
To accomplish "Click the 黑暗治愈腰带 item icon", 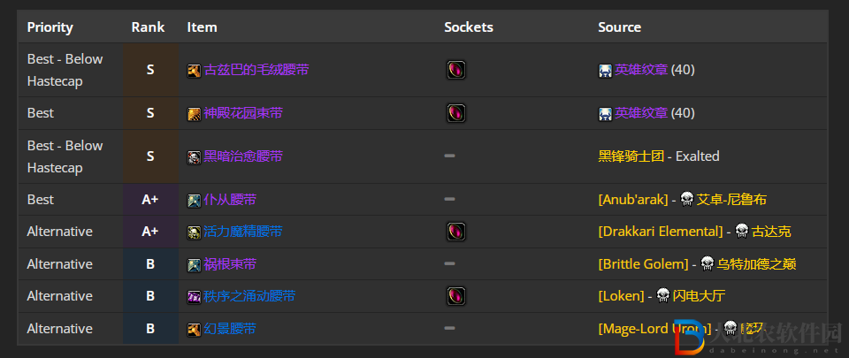I will pos(194,156).
